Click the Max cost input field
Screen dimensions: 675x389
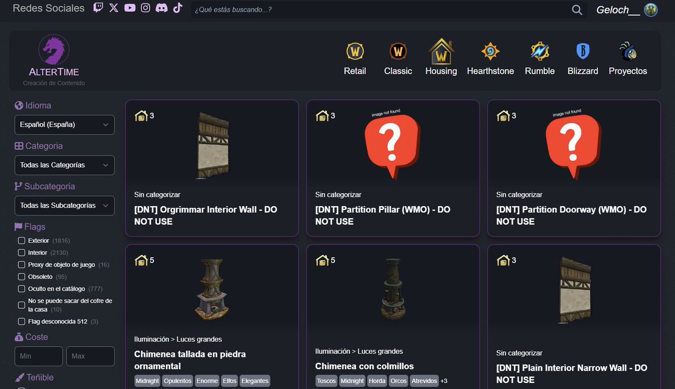pos(90,356)
